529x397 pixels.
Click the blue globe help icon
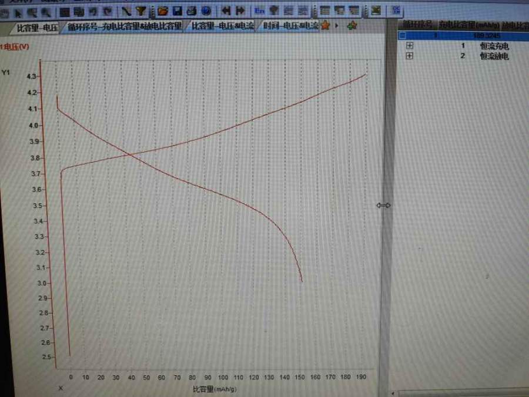206,11
